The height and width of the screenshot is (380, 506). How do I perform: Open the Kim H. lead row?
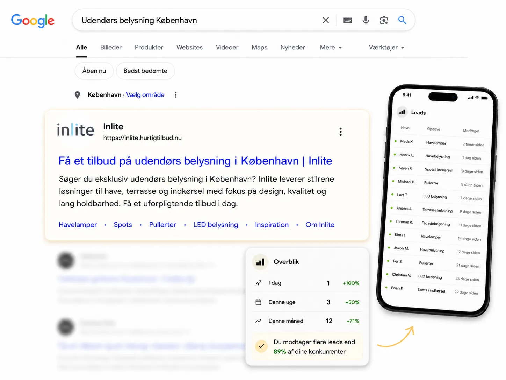(435, 237)
